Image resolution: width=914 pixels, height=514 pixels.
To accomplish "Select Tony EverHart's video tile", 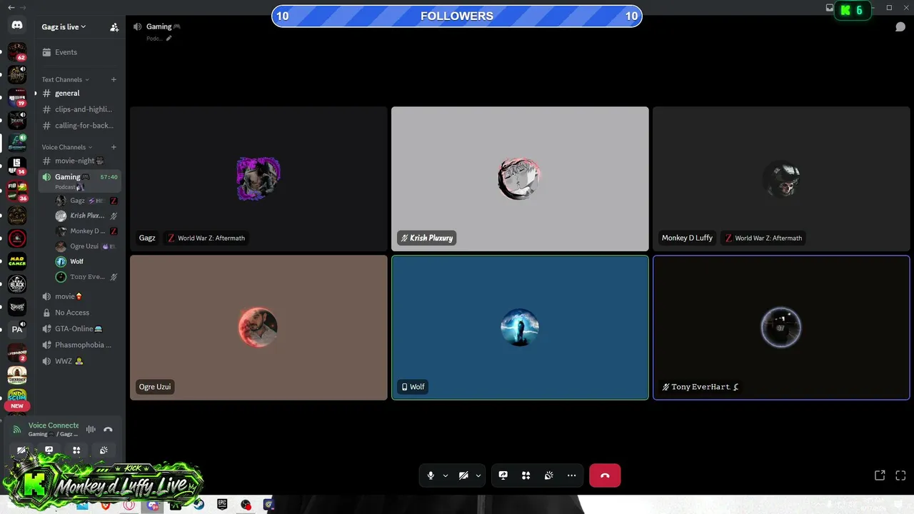I will click(781, 328).
